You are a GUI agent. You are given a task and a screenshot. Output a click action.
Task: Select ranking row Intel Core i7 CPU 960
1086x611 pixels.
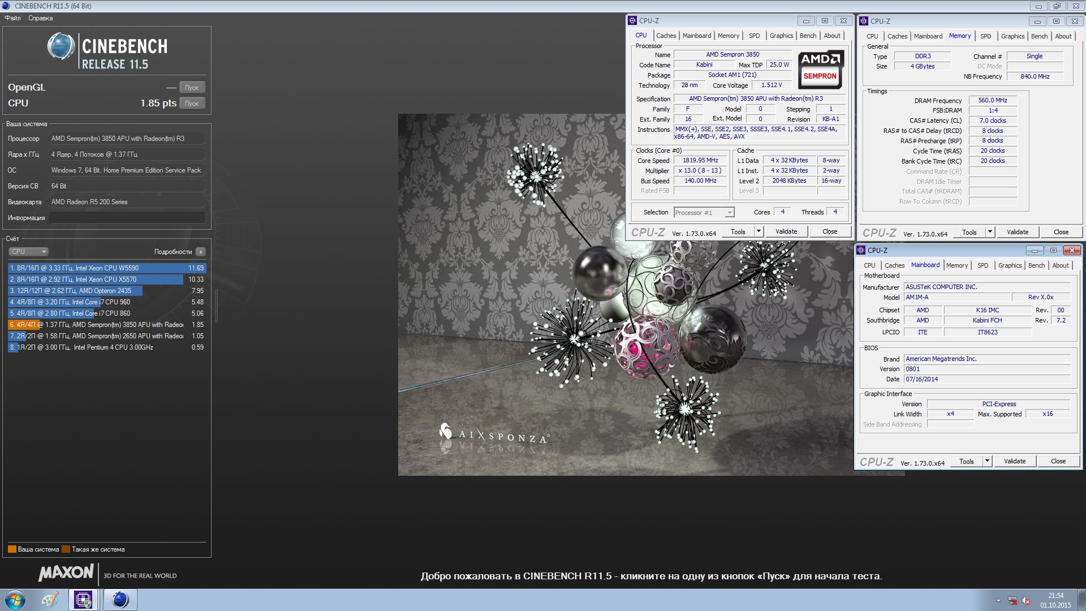click(x=107, y=302)
